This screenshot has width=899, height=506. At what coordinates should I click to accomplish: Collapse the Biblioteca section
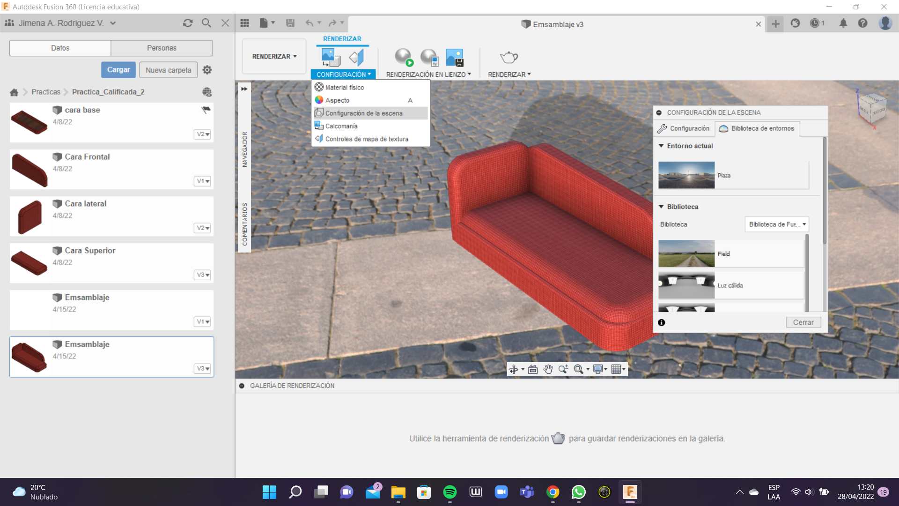pyautogui.click(x=661, y=207)
